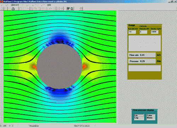
Task: Click the printer icon in the toolbar
Action: 13,8
